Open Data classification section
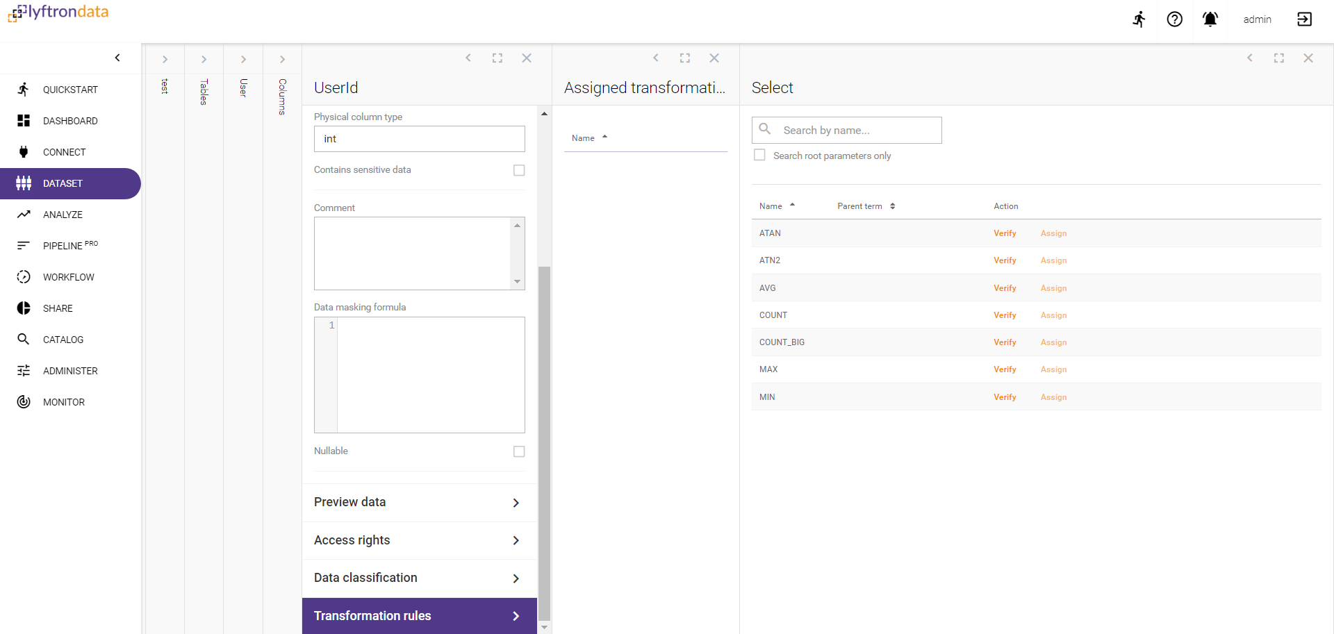 [x=420, y=578]
